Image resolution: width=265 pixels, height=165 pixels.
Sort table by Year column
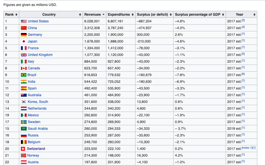pos(254,14)
